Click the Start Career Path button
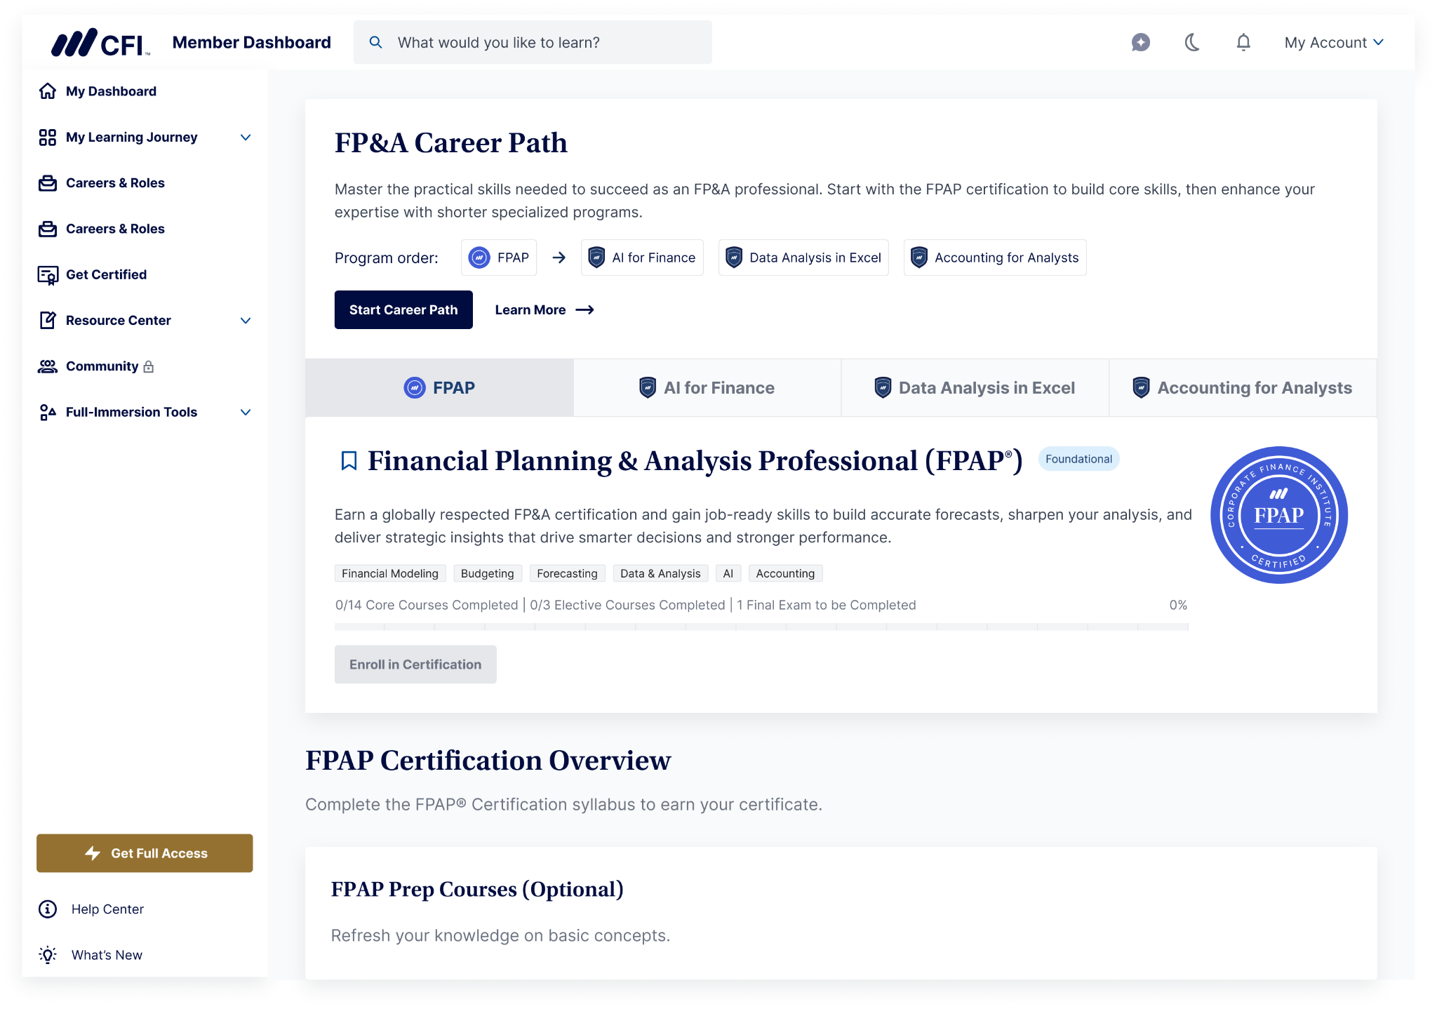 [x=403, y=309]
